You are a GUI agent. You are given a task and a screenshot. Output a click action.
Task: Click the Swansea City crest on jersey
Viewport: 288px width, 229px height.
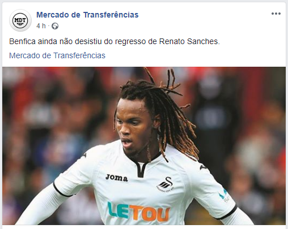pos(166,185)
